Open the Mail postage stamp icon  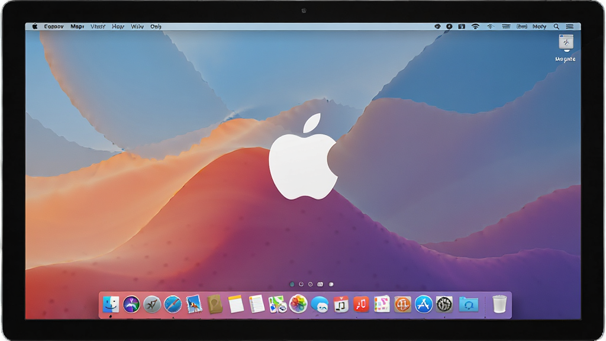pos(194,304)
